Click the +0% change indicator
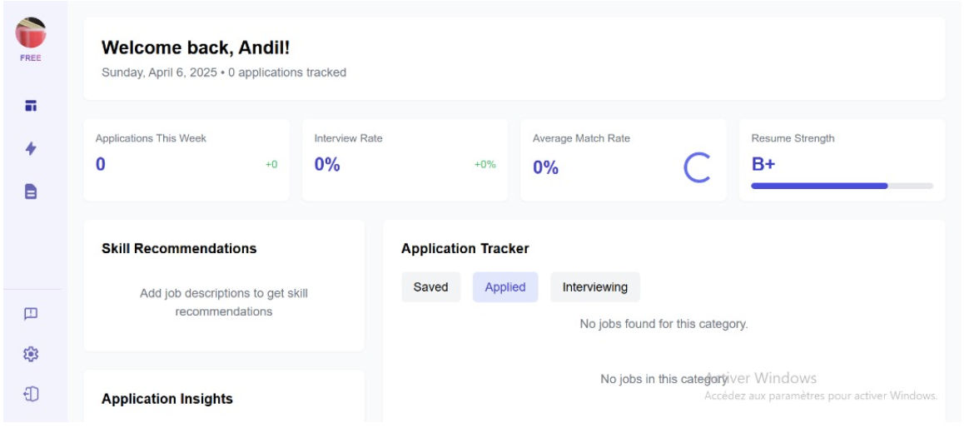Viewport: 964px width, 428px height. 485,165
